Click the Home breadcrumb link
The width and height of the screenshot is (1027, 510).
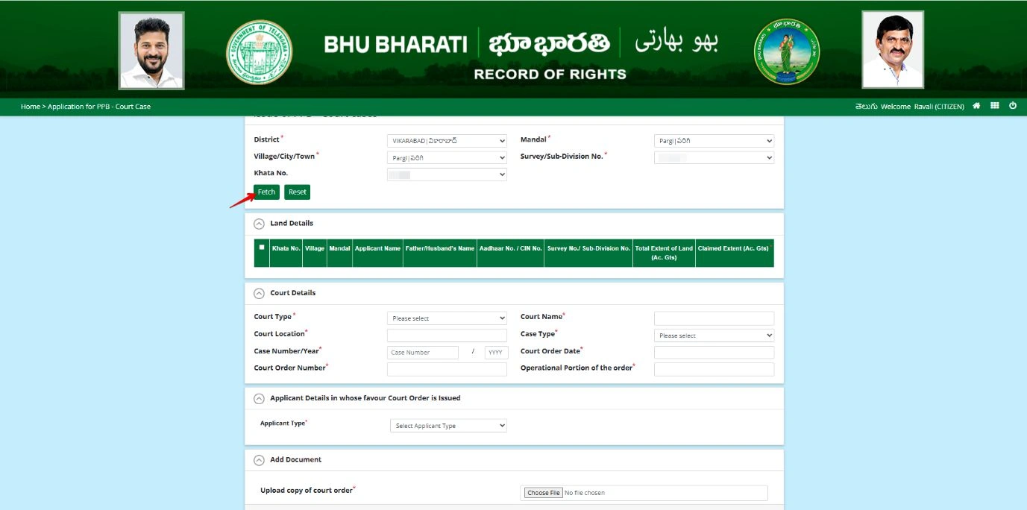click(31, 106)
